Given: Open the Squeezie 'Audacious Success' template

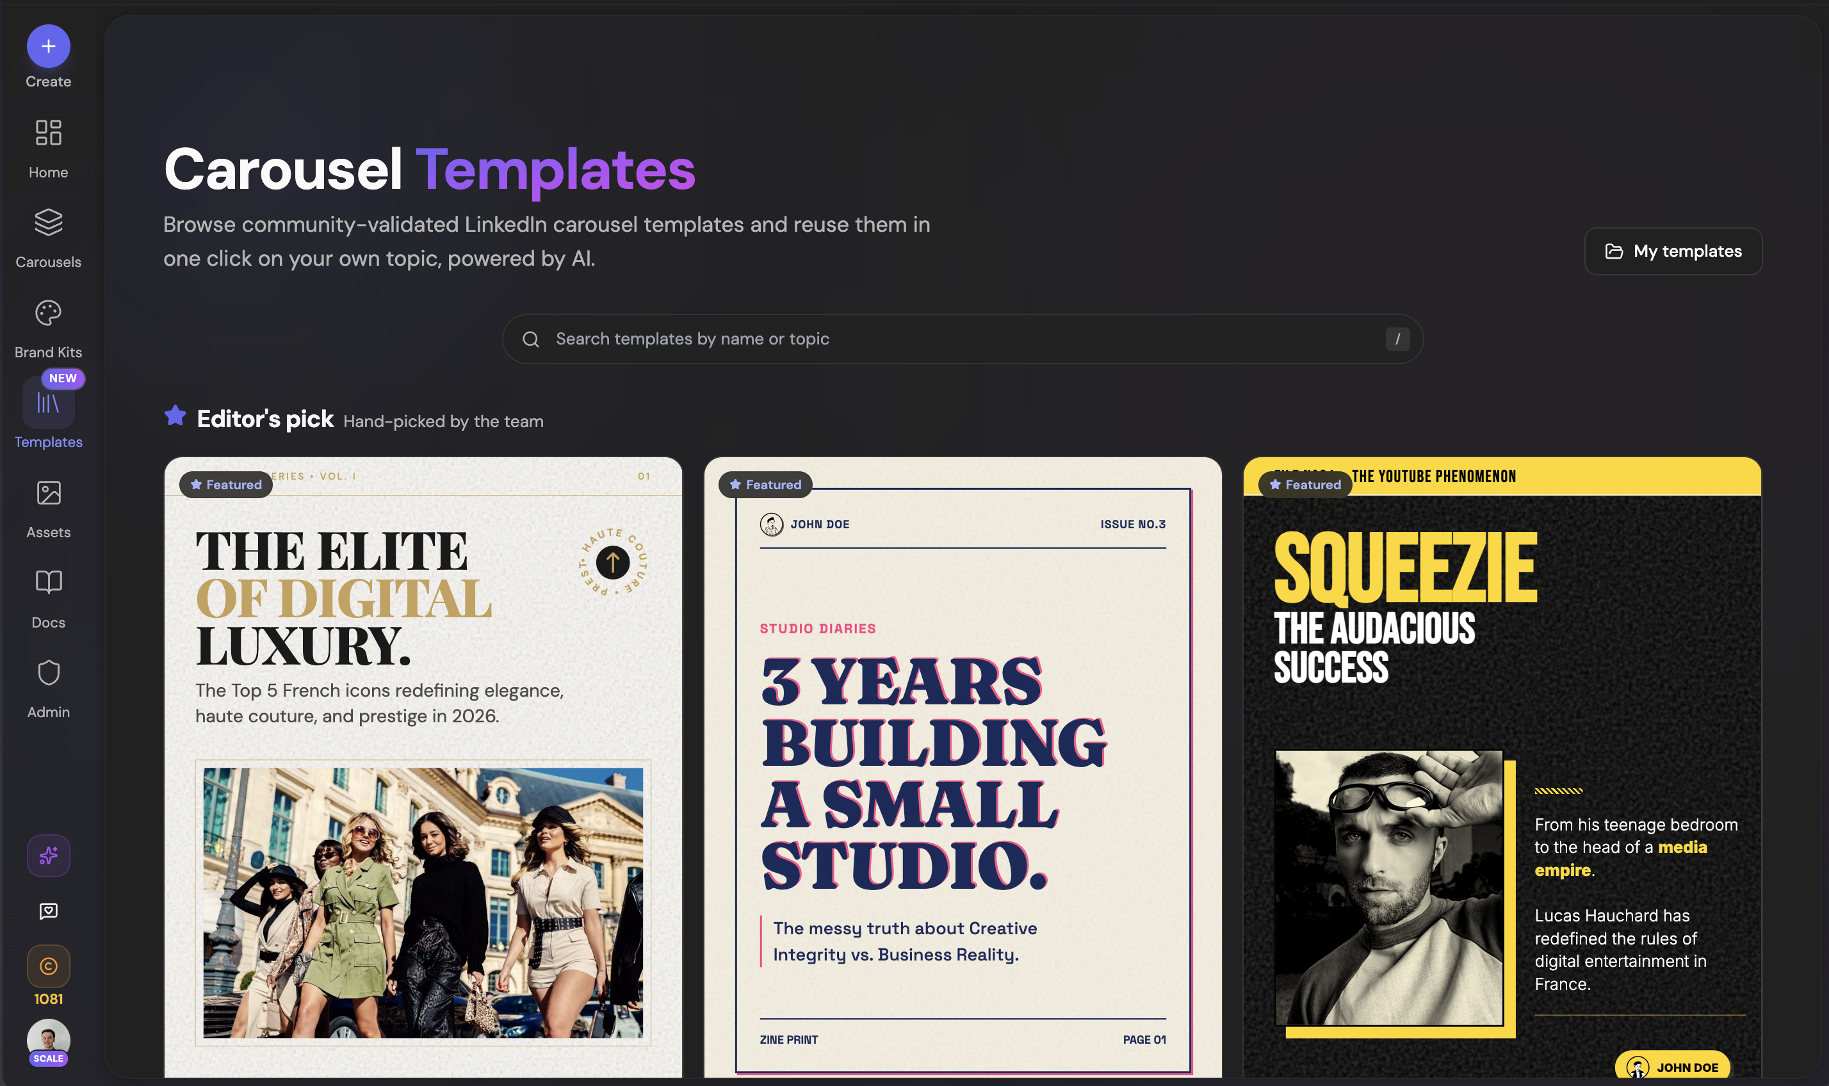Looking at the screenshot, I should tap(1502, 768).
